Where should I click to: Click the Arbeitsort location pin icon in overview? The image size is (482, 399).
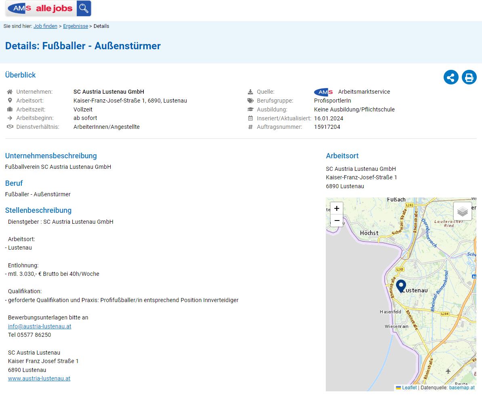point(10,101)
